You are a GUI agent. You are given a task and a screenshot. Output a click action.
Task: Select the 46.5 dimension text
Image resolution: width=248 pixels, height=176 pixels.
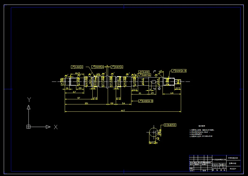pyautogui.click(x=77, y=73)
